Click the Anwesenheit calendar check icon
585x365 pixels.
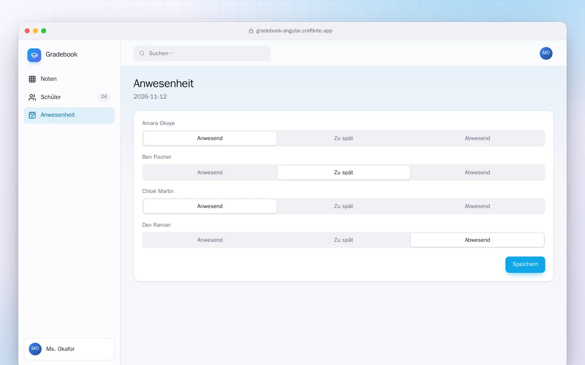[32, 115]
